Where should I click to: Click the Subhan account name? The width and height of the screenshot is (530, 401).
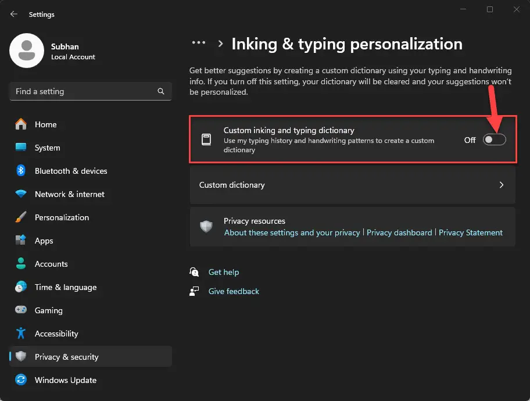tap(65, 46)
